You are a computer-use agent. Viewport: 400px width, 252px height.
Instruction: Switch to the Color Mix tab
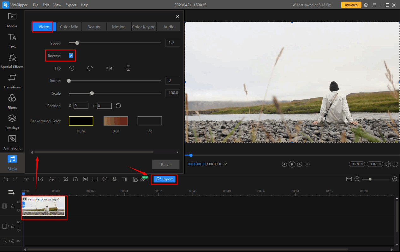point(69,27)
